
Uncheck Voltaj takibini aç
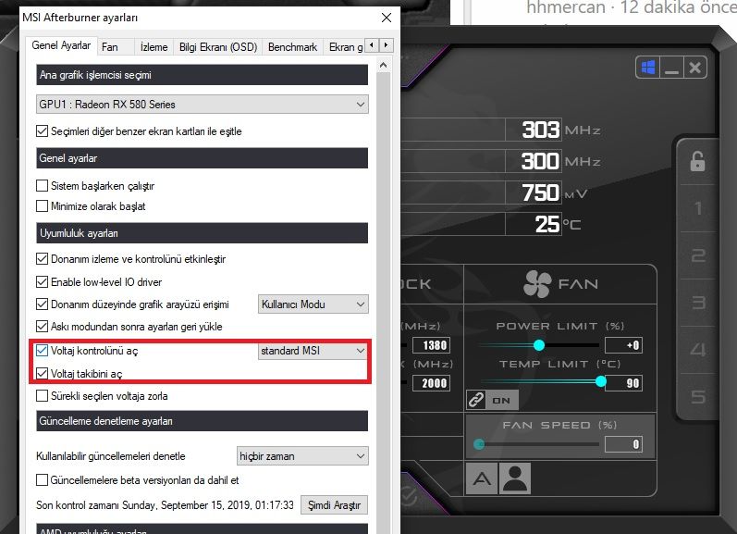coord(42,374)
